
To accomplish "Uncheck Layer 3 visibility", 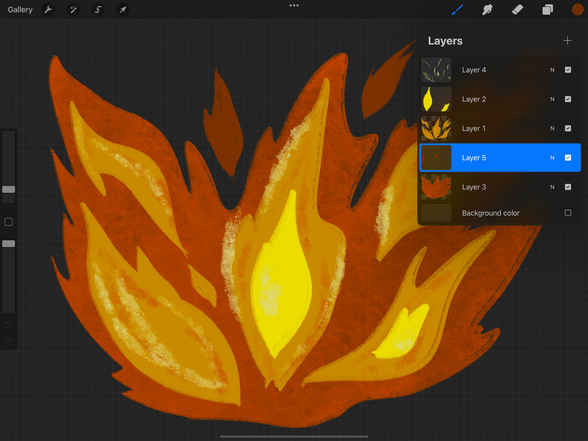I will point(568,187).
